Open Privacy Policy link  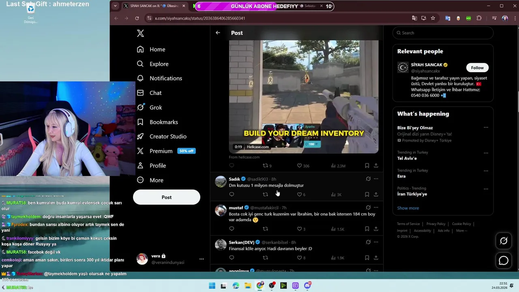pos(436,224)
